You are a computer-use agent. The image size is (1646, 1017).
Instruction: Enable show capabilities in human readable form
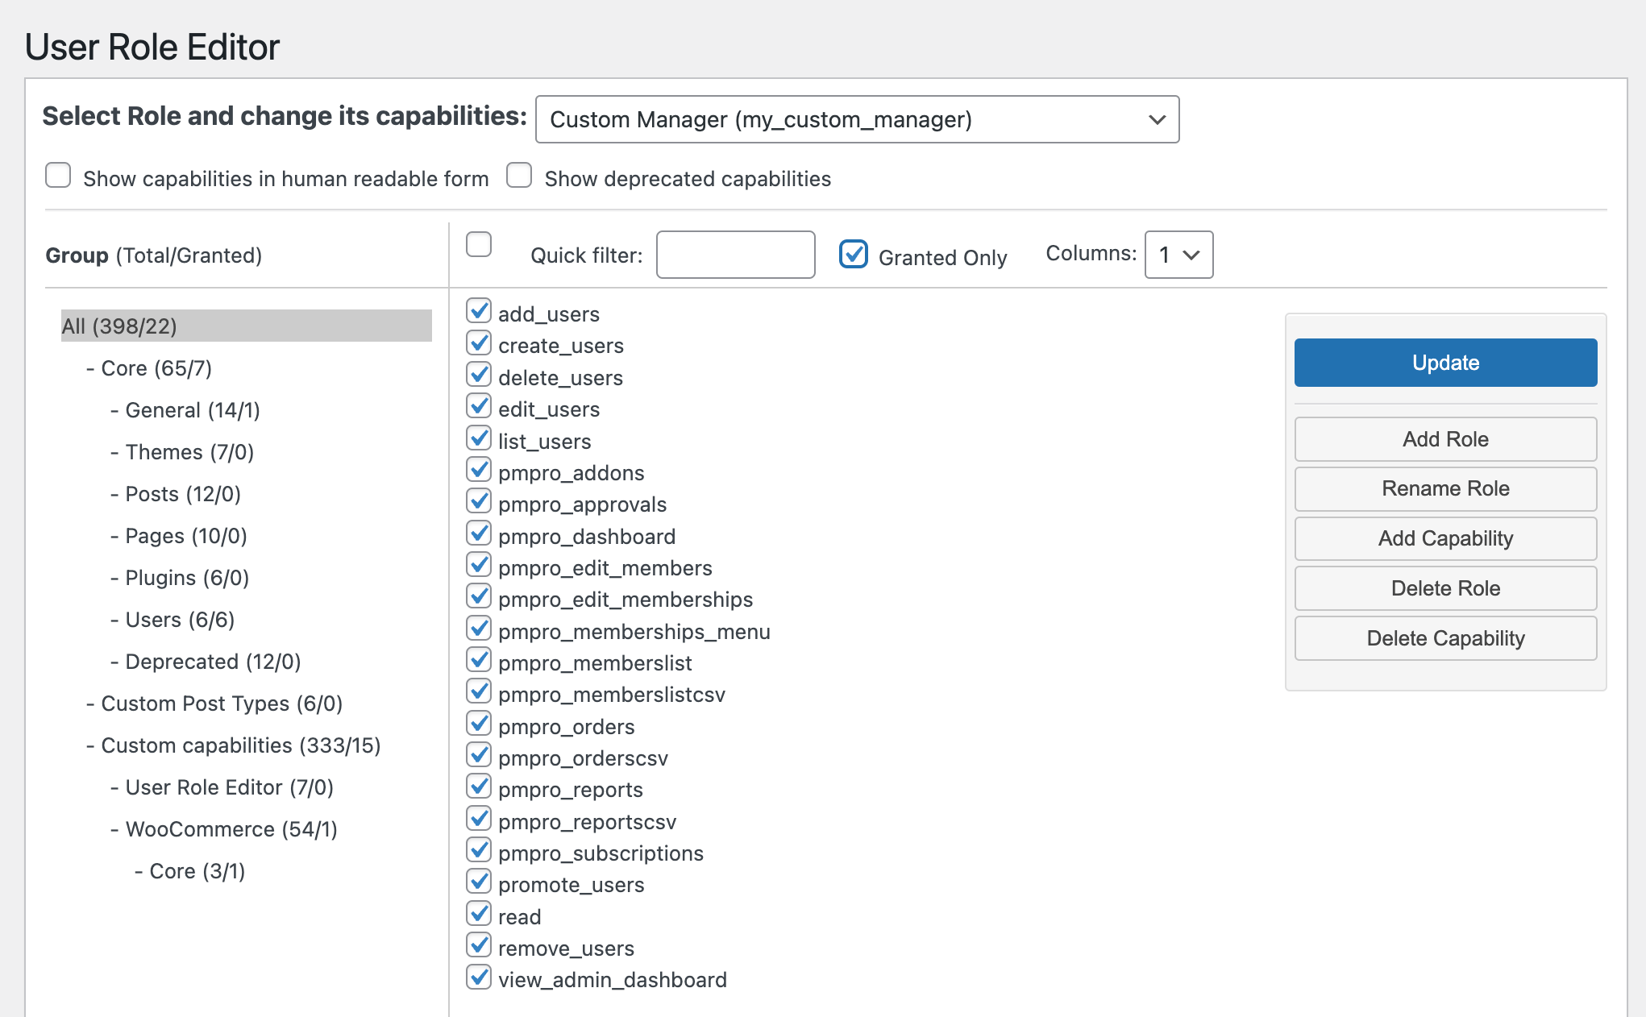(58, 174)
